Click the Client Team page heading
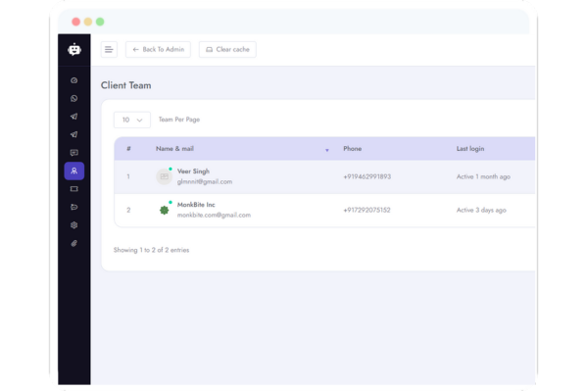The width and height of the screenshot is (587, 391). pyautogui.click(x=125, y=85)
